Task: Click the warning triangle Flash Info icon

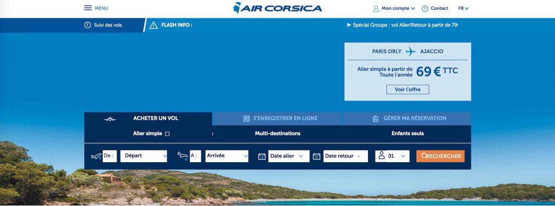Action: [153, 25]
